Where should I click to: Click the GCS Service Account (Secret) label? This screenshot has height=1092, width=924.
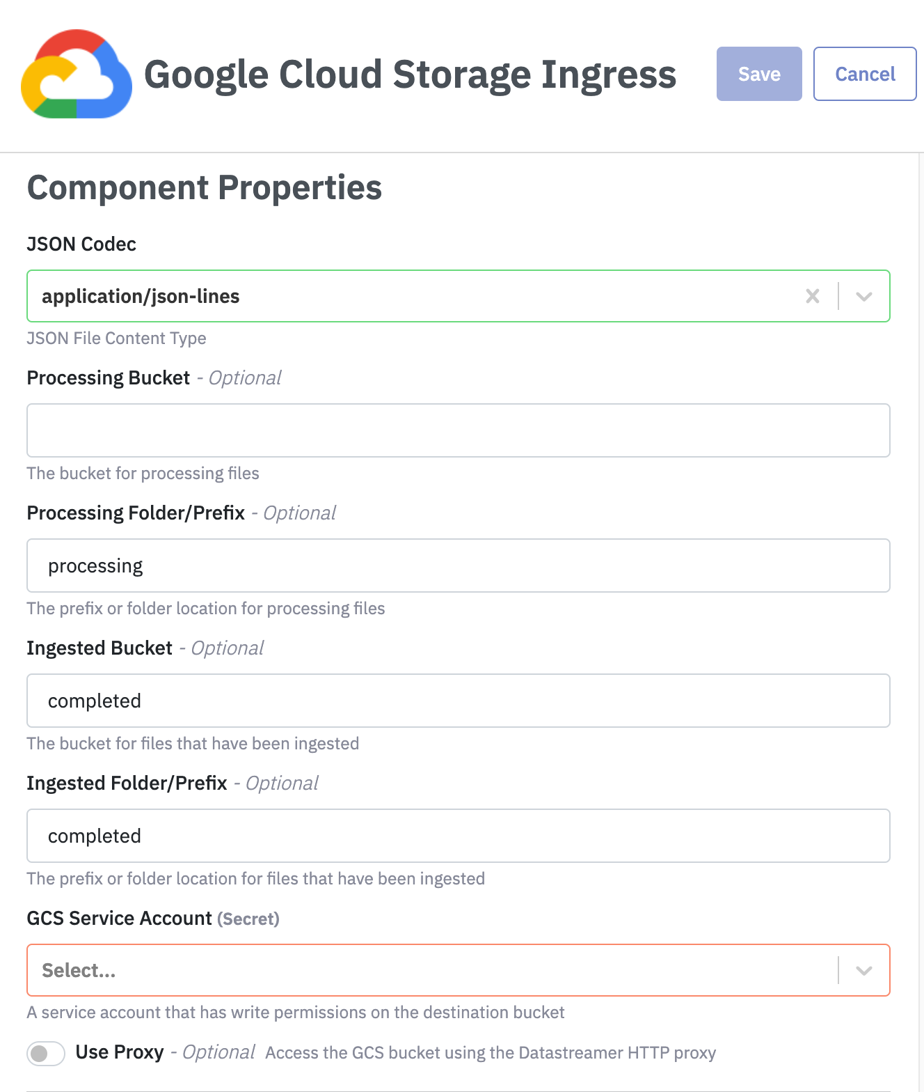tap(153, 919)
